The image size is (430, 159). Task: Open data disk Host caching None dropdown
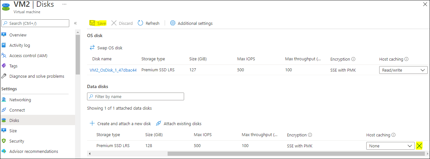[x=390, y=146]
